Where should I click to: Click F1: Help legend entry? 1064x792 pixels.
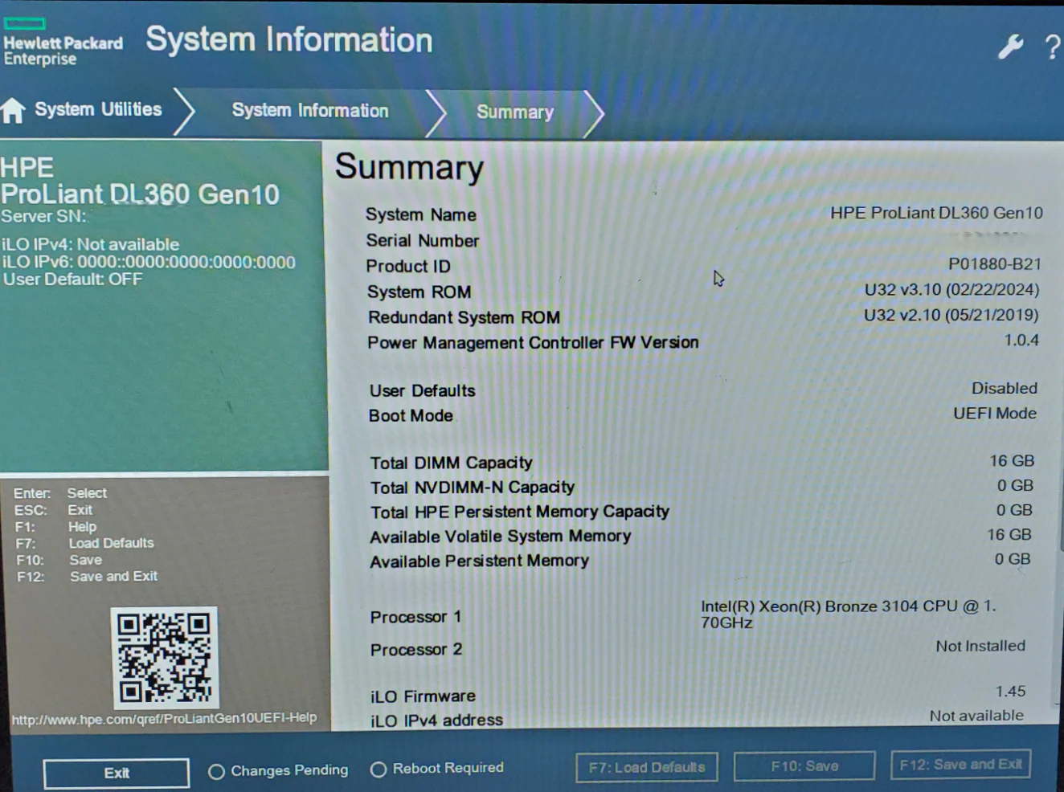(x=55, y=527)
